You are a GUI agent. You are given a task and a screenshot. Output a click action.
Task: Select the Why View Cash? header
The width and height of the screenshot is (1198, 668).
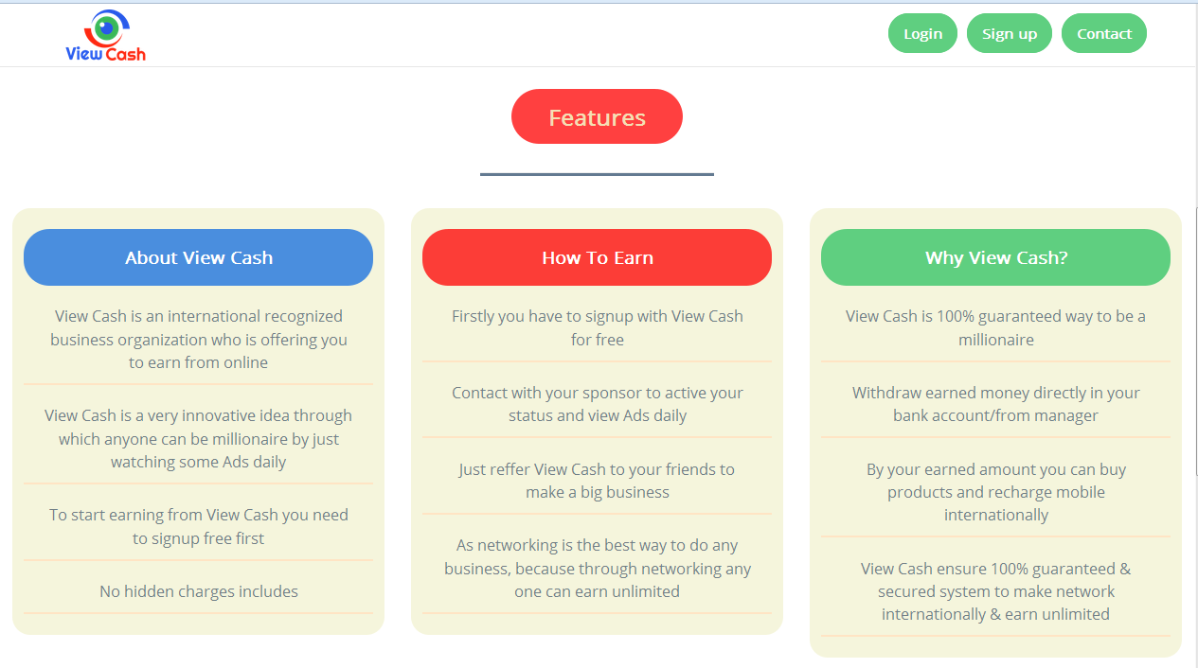pyautogui.click(x=995, y=257)
